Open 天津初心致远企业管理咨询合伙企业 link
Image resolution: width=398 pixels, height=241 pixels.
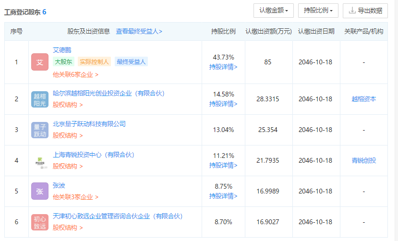[118, 216]
